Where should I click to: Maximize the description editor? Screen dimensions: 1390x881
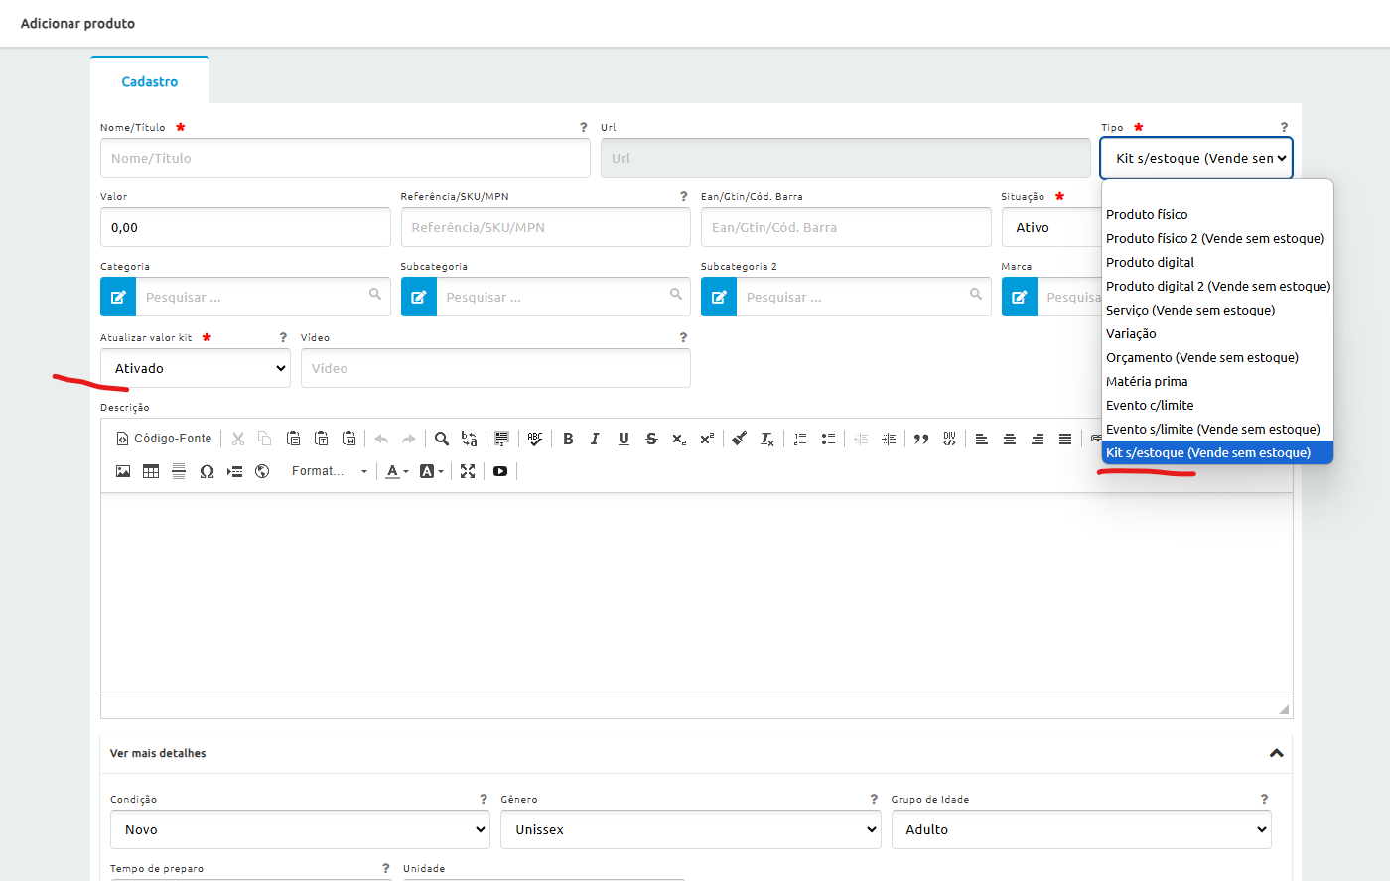pyautogui.click(x=468, y=471)
